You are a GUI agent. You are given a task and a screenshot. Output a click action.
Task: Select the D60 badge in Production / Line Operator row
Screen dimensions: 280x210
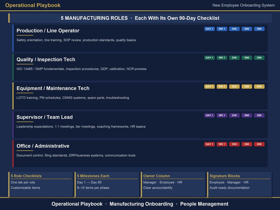247,29
